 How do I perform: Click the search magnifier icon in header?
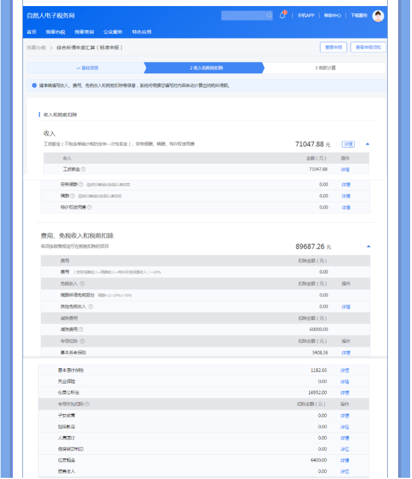[269, 15]
